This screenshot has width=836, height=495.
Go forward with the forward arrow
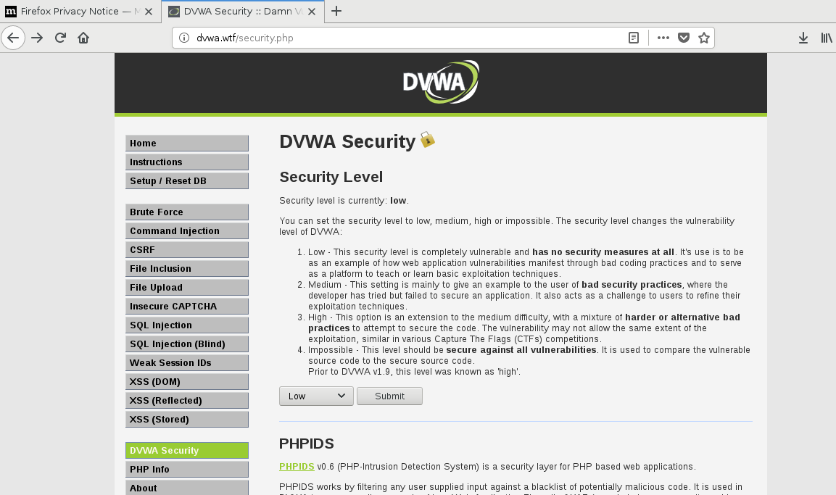(x=37, y=38)
